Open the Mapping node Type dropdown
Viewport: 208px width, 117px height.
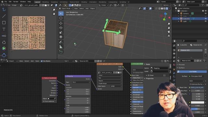pyautogui.click(x=81, y=82)
